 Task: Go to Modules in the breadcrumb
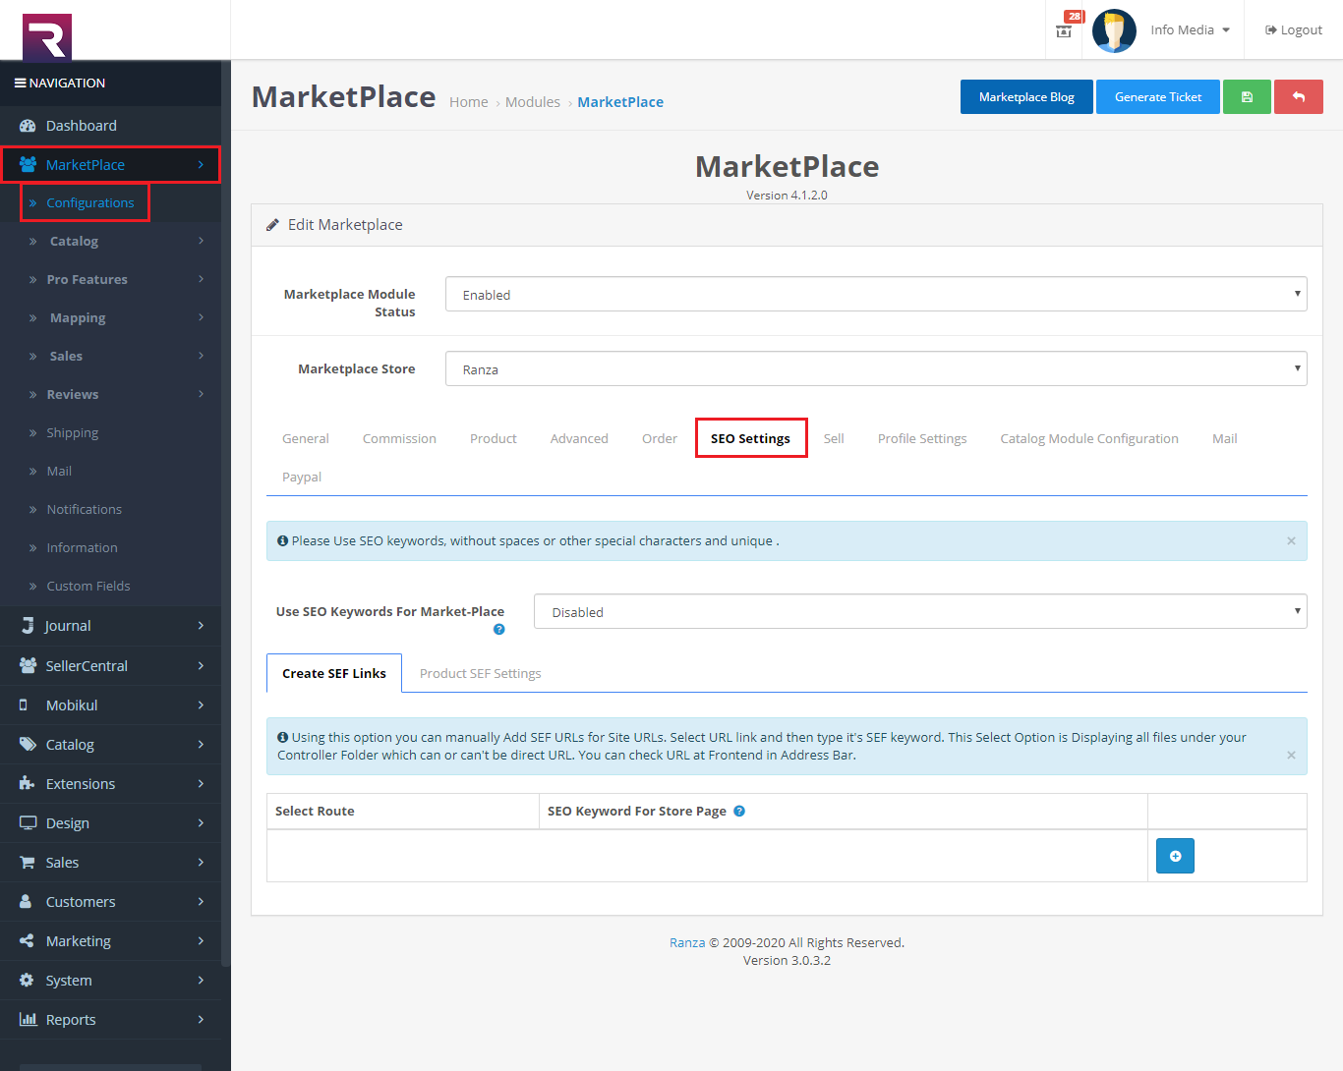tap(533, 102)
